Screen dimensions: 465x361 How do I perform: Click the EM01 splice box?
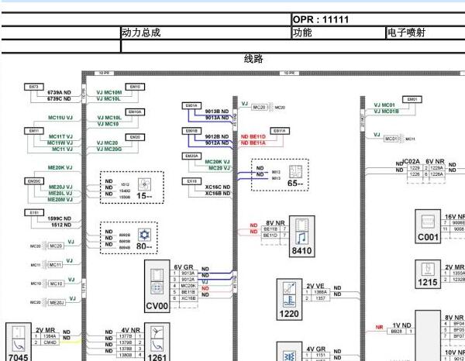(x=412, y=99)
